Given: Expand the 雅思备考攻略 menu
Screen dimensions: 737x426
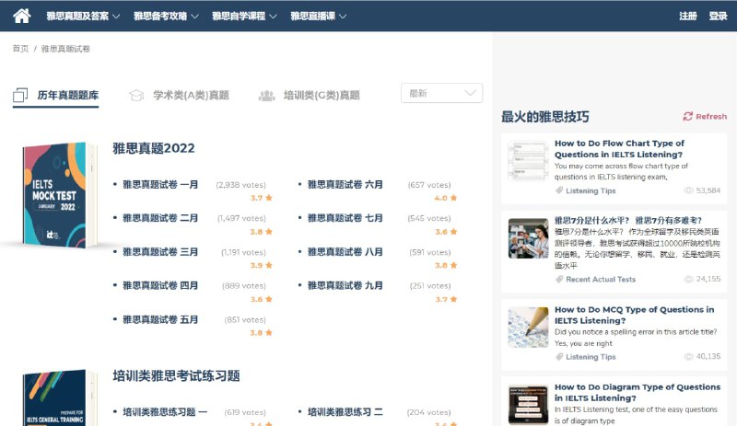Looking at the screenshot, I should [166, 16].
